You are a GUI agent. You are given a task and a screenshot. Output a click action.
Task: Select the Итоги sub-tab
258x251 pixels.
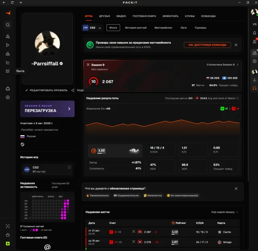[x=113, y=28]
